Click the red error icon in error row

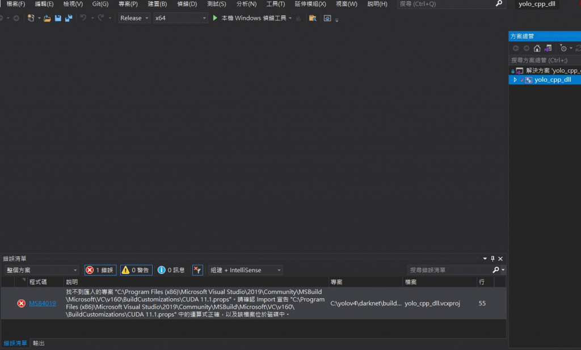(x=22, y=303)
